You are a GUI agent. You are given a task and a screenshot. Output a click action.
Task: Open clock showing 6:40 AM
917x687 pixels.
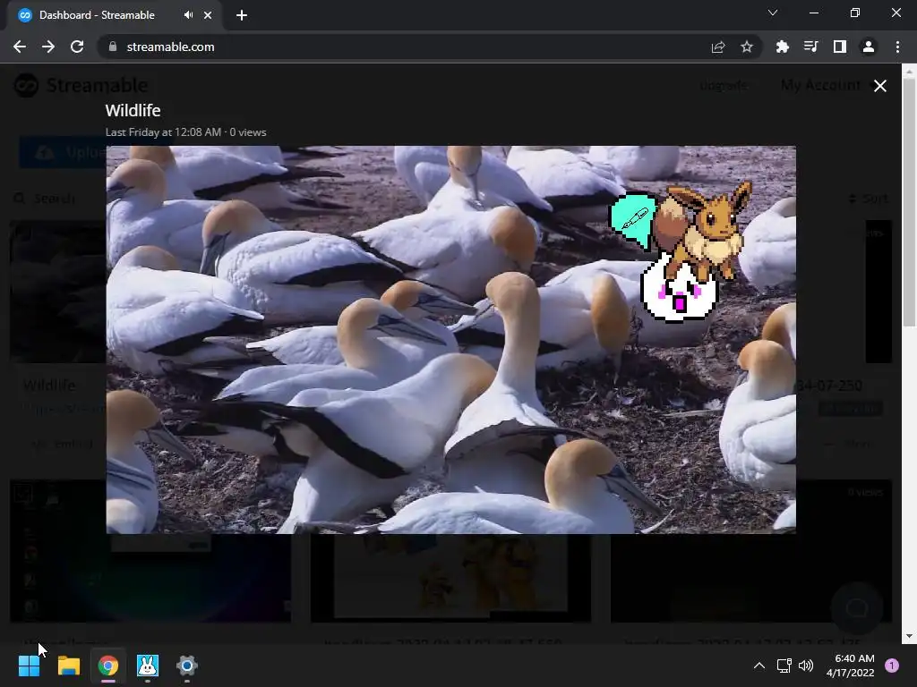coord(850,666)
